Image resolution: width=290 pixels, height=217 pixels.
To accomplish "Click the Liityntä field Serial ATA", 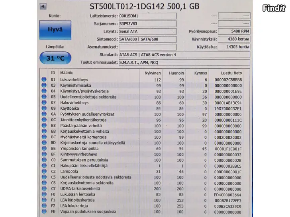I will [x=147, y=31].
